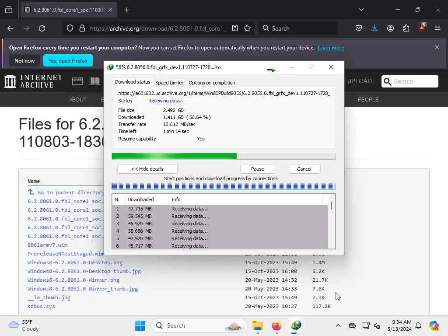Click the IDM dialog title bar icon
The width and height of the screenshot is (448, 336).
110,67
